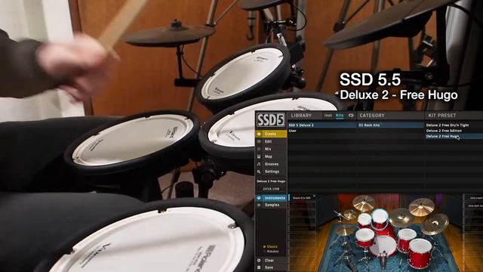
Task: Choose the Rimshot articulation option
Action: 272,252
